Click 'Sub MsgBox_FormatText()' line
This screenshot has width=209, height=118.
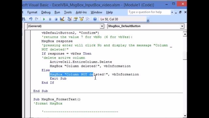coord(57,99)
